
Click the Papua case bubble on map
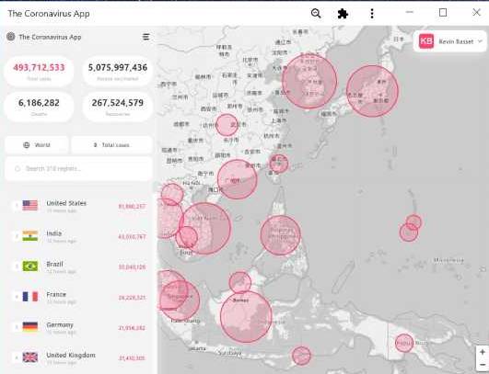coord(404,343)
